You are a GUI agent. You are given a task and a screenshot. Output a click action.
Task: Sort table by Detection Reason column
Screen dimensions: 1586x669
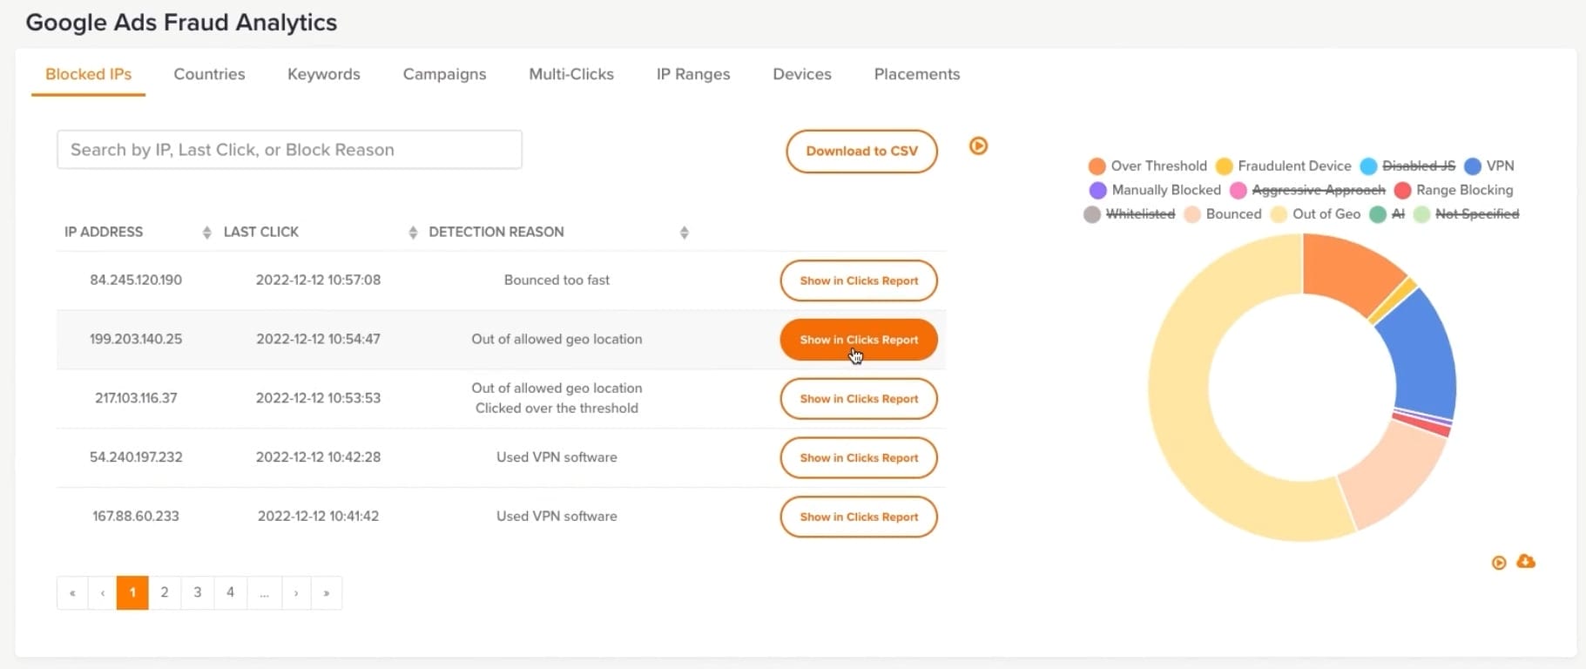[x=685, y=233]
